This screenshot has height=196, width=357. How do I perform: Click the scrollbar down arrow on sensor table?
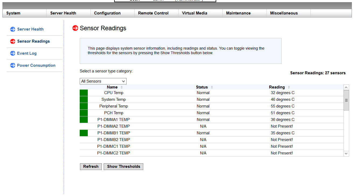click(346, 153)
